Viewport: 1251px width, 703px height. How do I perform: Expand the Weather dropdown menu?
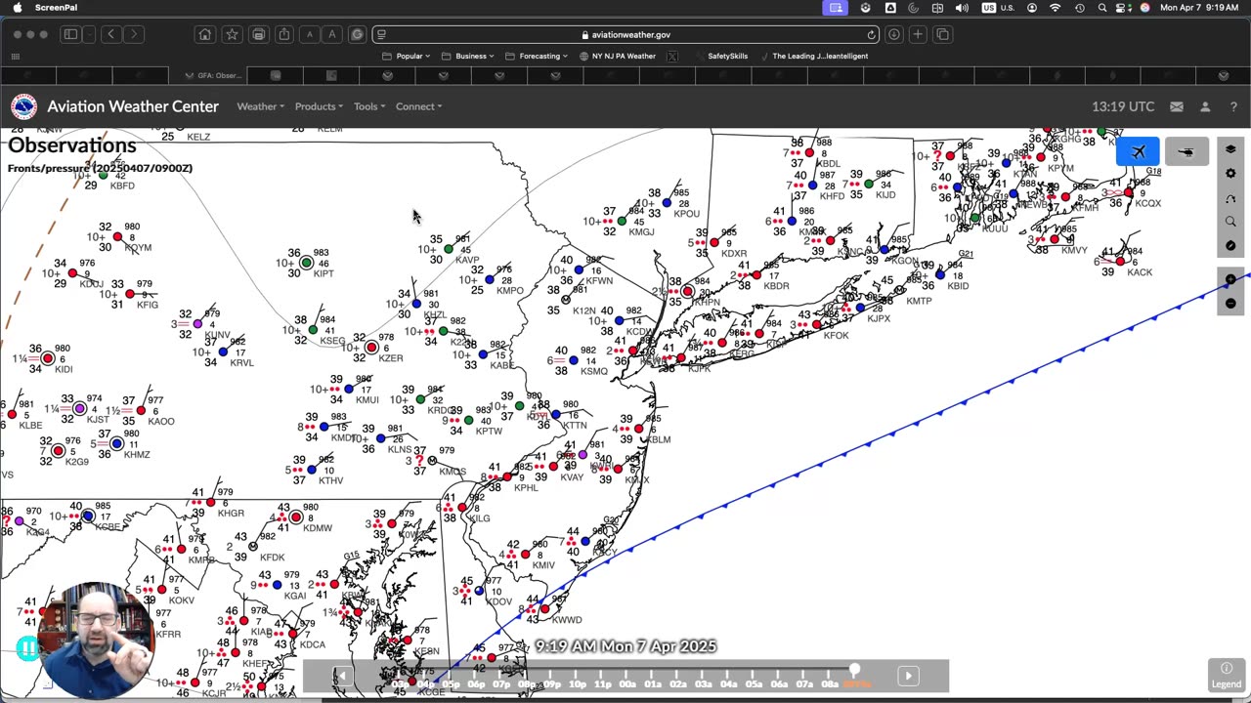260,106
